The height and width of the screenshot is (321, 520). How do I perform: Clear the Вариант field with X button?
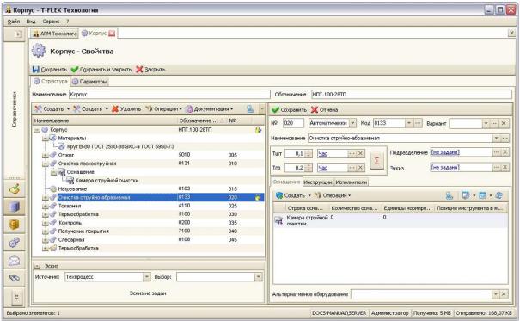click(504, 123)
